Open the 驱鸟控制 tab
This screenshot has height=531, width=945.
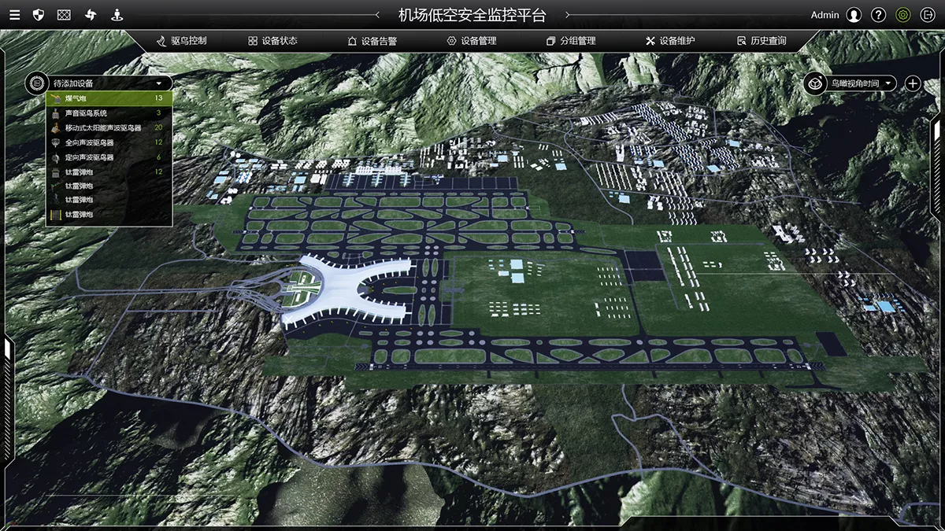click(182, 41)
